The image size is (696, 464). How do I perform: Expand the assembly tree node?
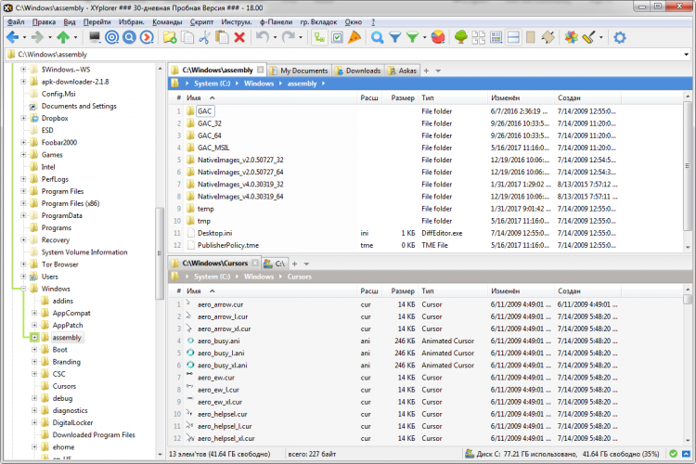tap(34, 338)
